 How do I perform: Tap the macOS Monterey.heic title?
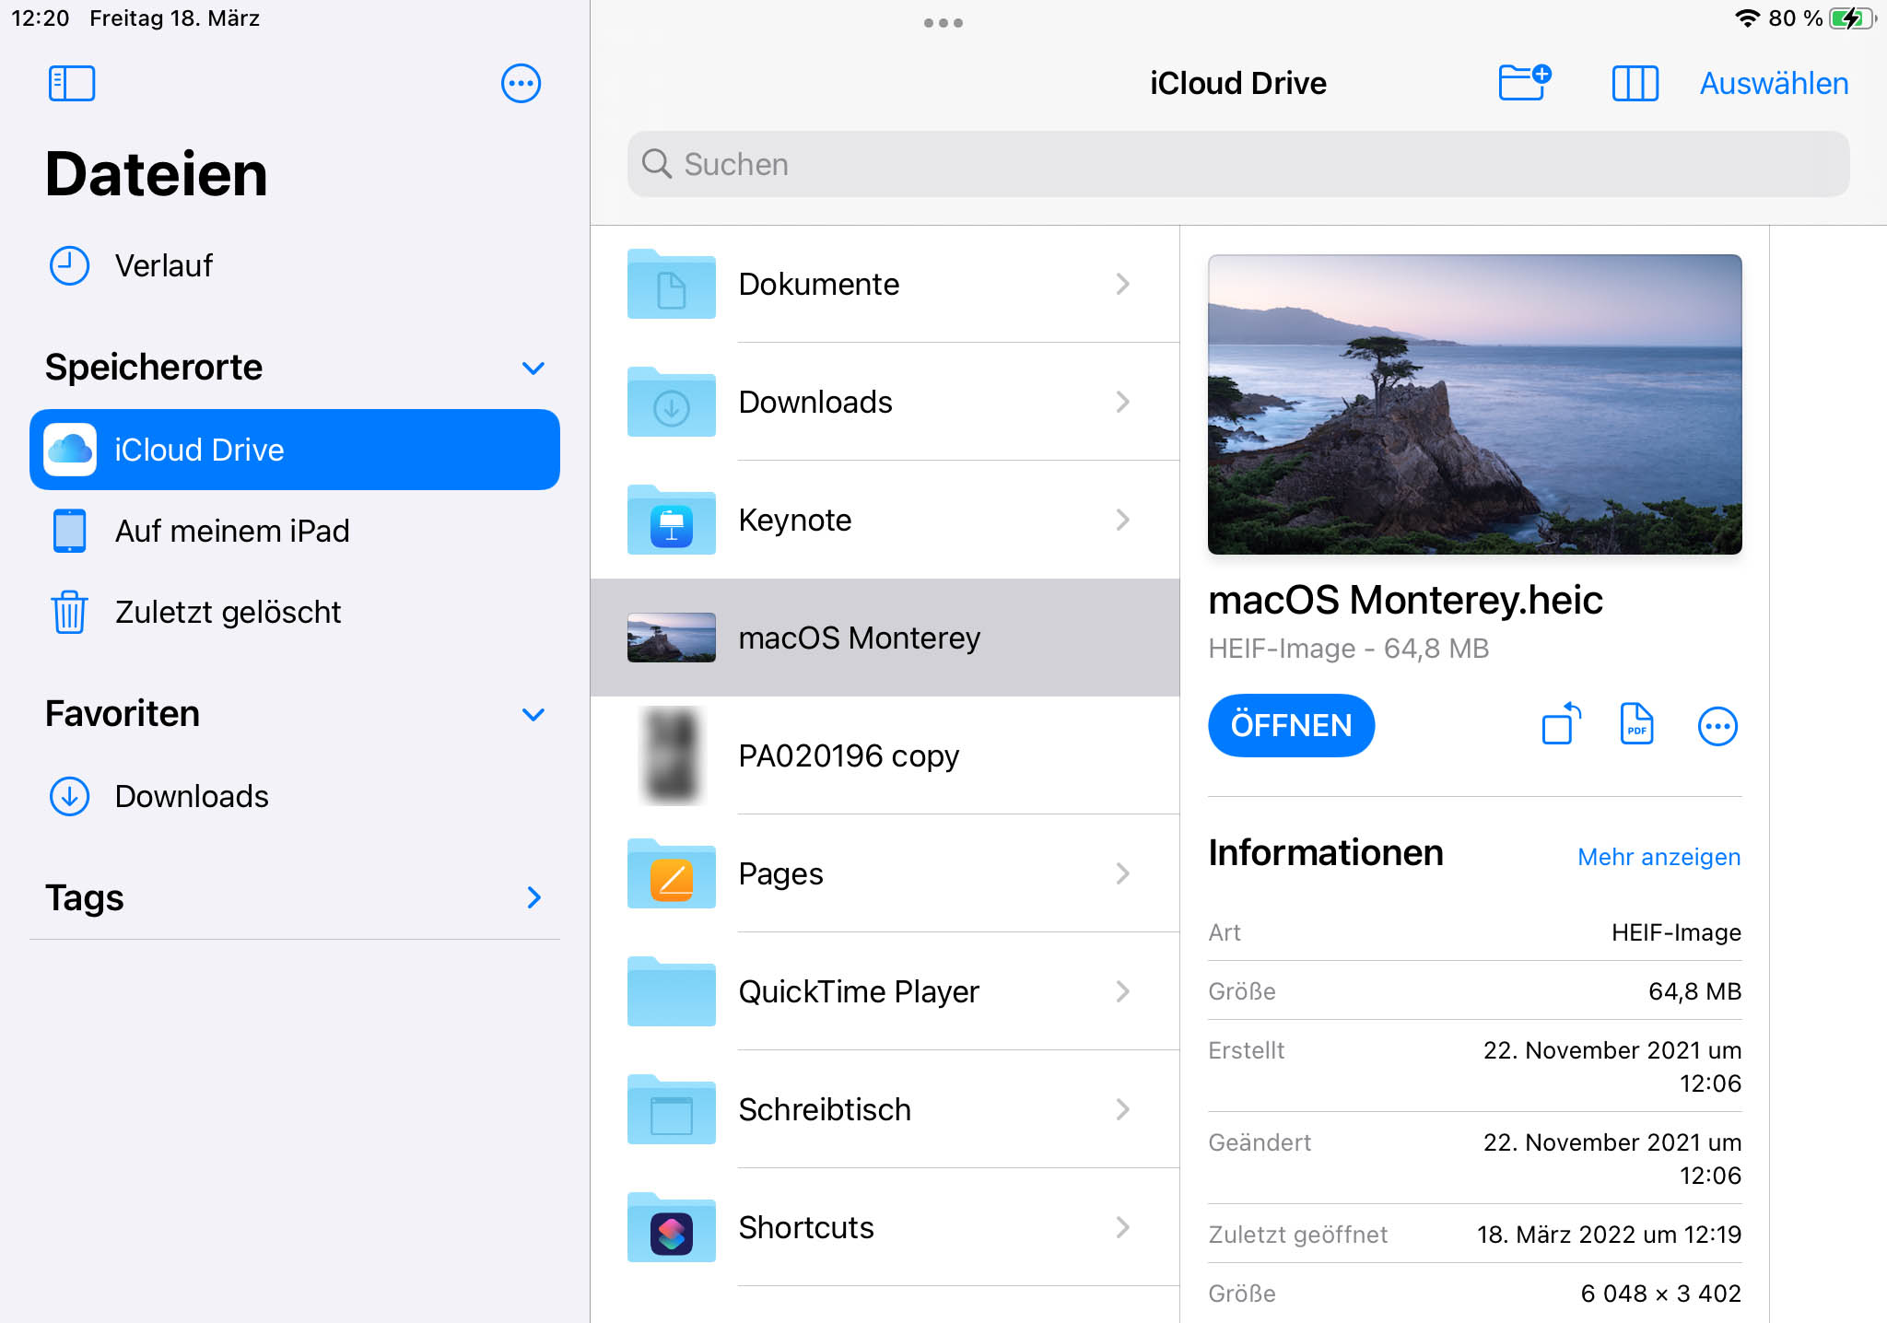point(1405,600)
